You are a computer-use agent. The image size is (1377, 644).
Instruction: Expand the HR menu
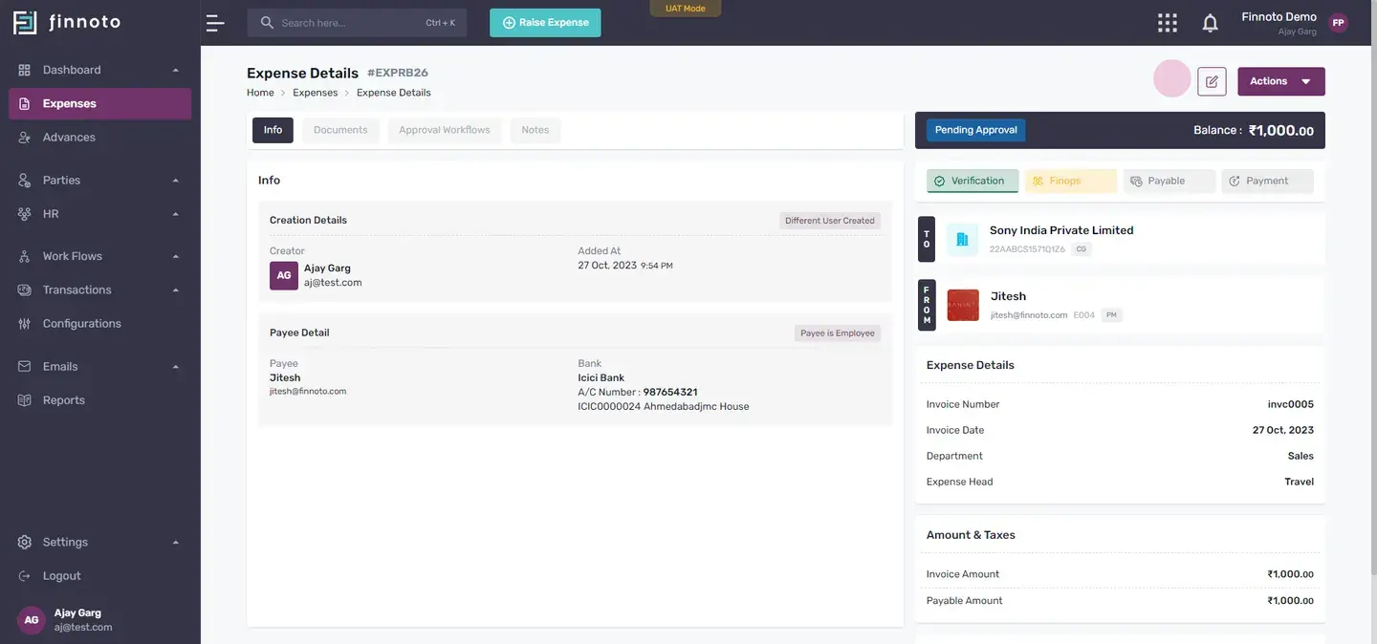click(x=99, y=214)
